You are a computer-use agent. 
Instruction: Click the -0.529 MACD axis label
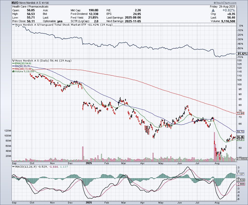tap(241, 180)
